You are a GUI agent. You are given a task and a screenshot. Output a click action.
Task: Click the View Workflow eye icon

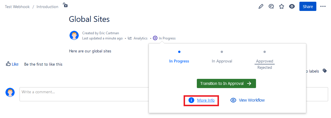click(234, 100)
